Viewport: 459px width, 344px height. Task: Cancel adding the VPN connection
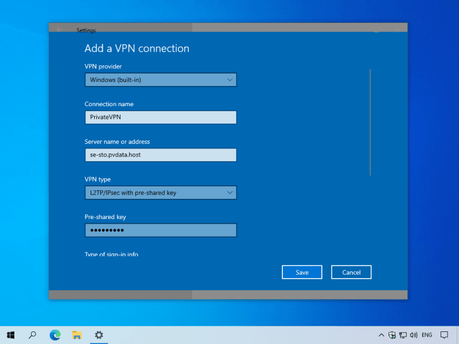click(351, 272)
